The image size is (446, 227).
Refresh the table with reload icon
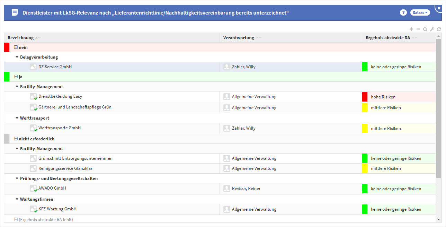pyautogui.click(x=439, y=29)
